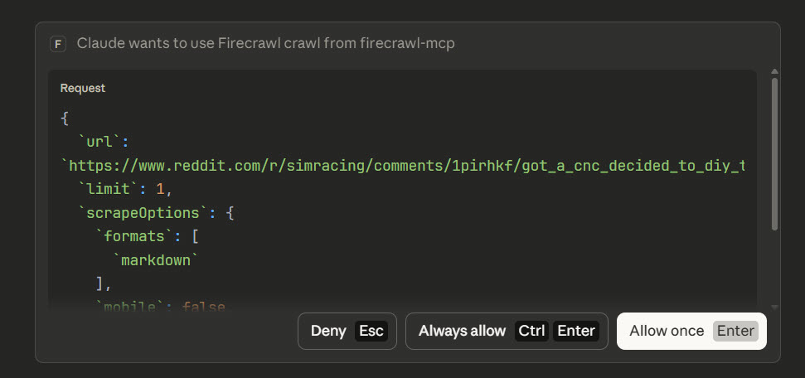
Task: Click the request panel scrollbar thumb
Action: (x=774, y=153)
